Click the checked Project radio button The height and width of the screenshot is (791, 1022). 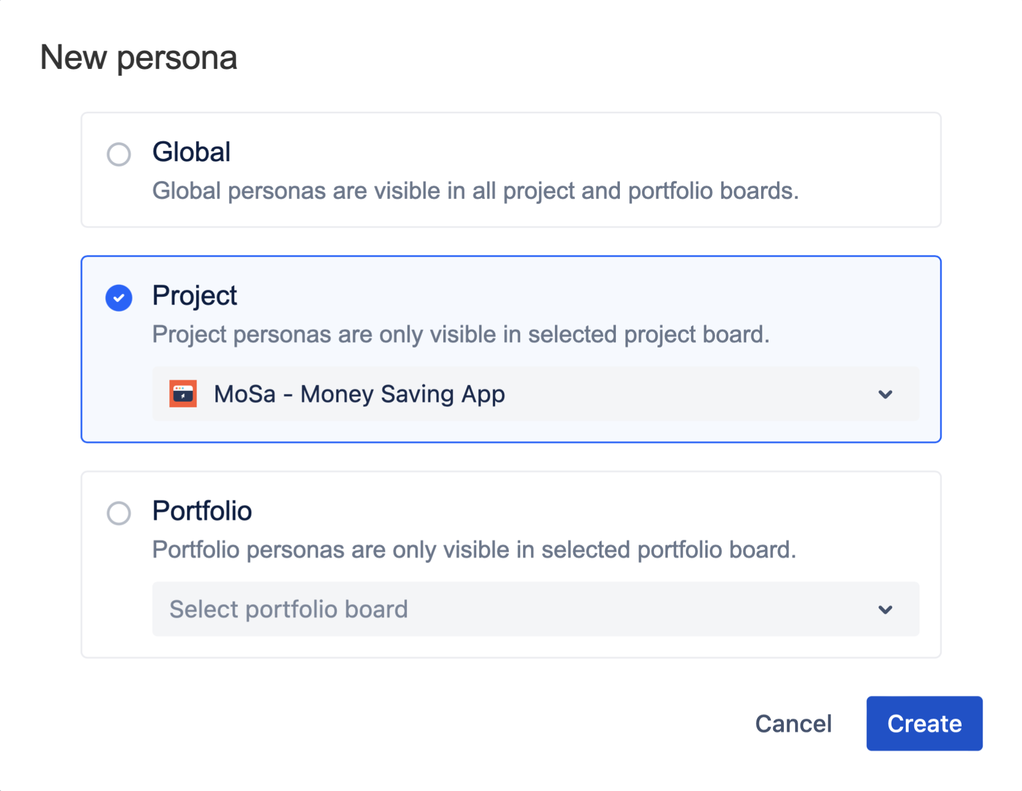[118, 297]
